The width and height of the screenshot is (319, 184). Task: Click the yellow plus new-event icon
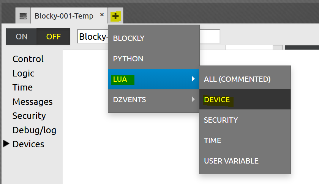[x=115, y=16]
